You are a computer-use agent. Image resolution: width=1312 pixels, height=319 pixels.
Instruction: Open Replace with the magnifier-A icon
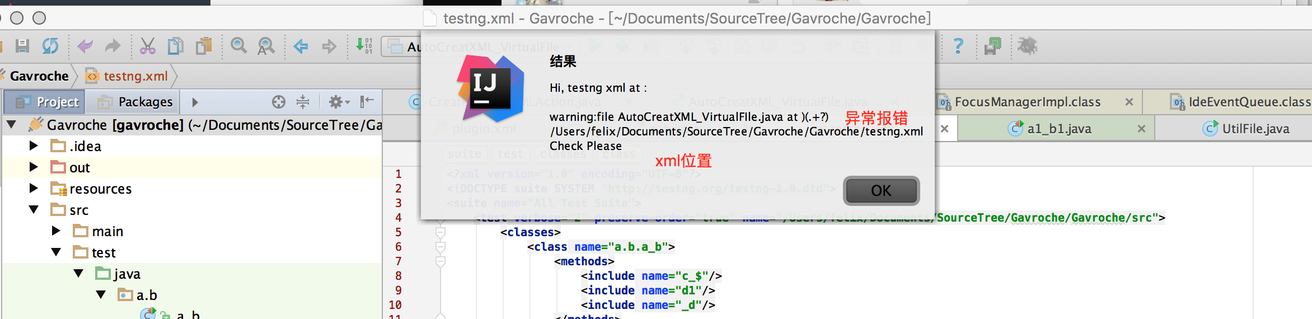[x=266, y=46]
